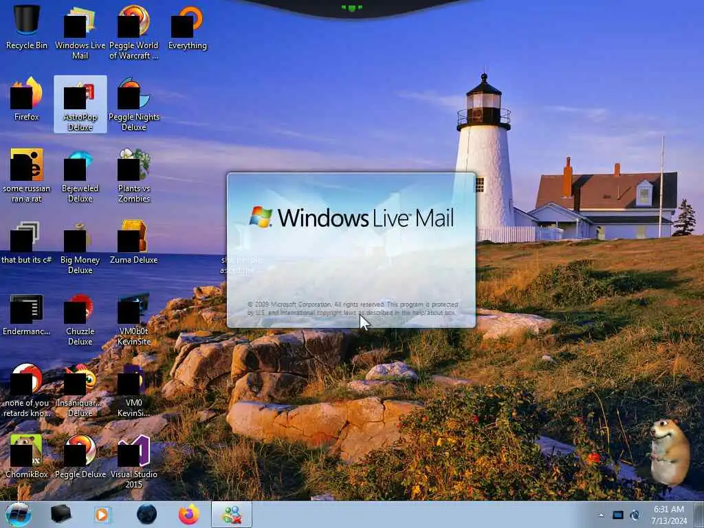Open Insaniquarium Deluxe shortcut
The width and height of the screenshot is (704, 528).
tap(80, 390)
